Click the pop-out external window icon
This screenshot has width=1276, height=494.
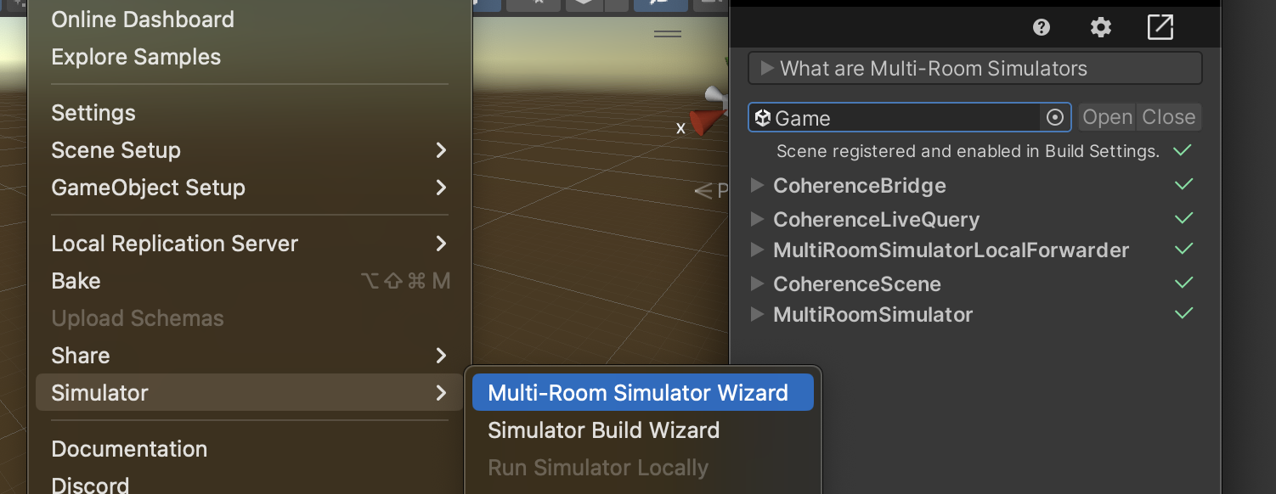[x=1160, y=27]
